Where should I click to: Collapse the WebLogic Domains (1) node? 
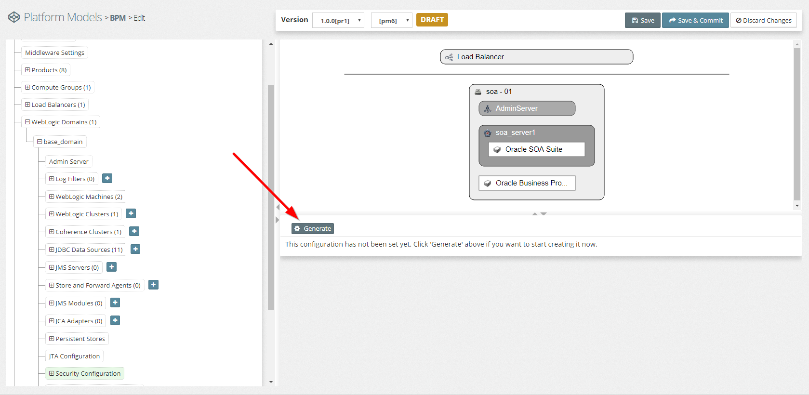coord(27,122)
